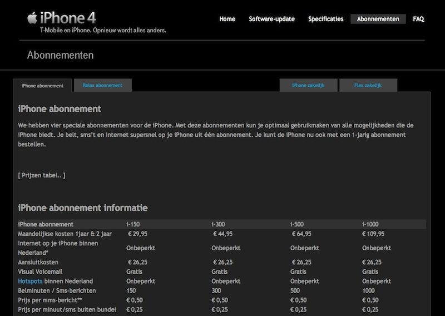Click the 'i-1000' column header
445x316 pixels.
coord(370,224)
